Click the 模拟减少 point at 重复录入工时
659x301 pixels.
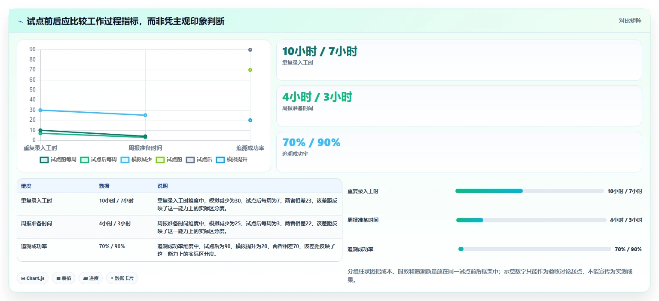(x=40, y=110)
